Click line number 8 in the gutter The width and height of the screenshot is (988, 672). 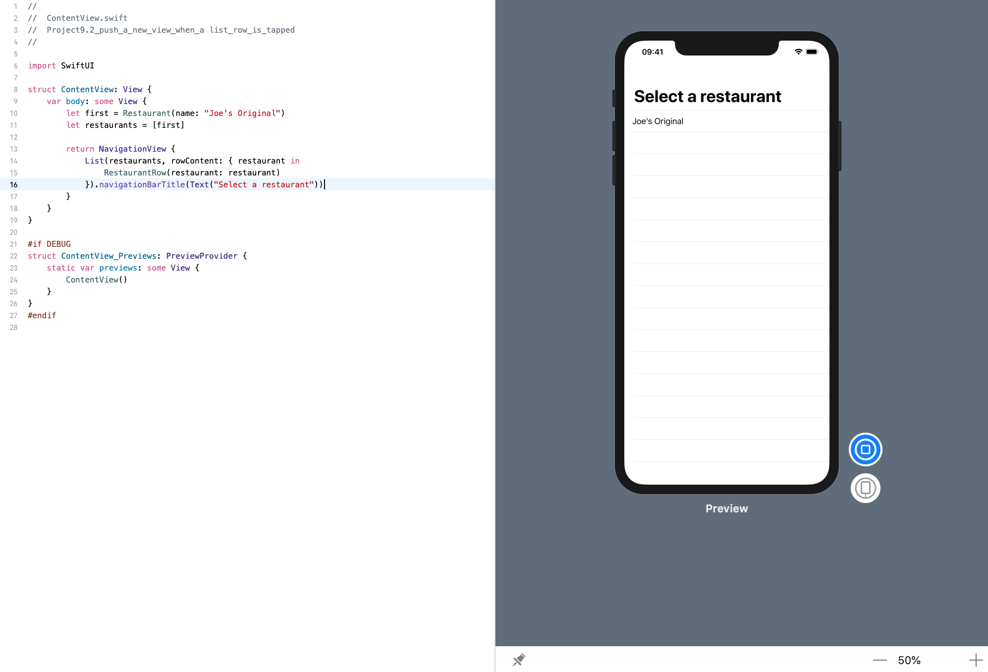click(15, 89)
